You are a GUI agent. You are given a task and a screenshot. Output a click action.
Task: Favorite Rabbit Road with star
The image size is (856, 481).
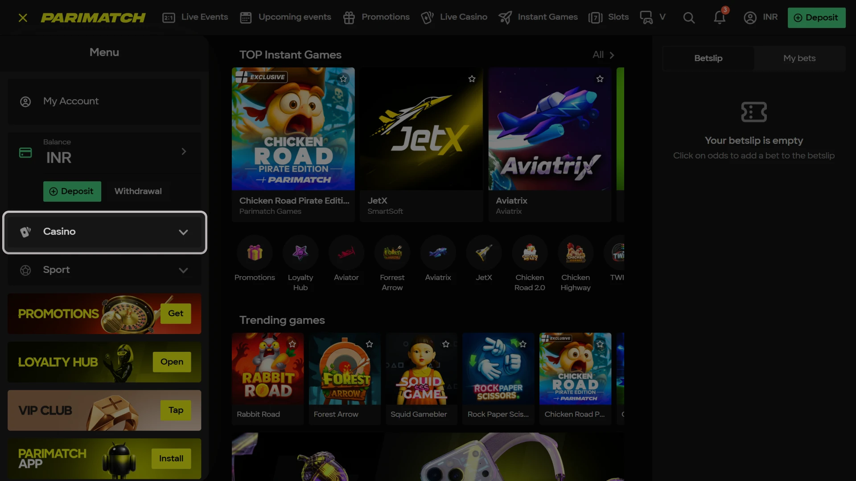point(292,344)
